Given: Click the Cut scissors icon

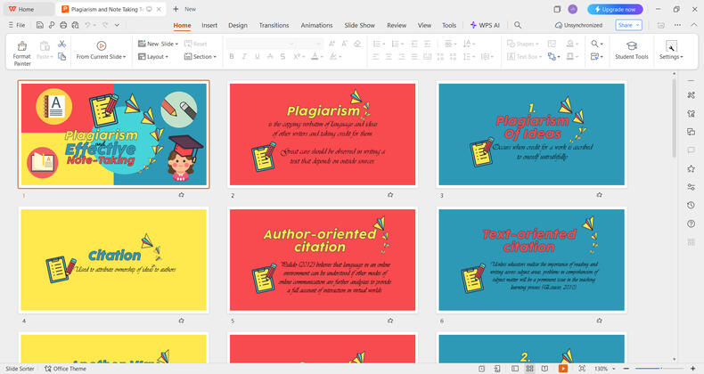Looking at the screenshot, I should [62, 44].
